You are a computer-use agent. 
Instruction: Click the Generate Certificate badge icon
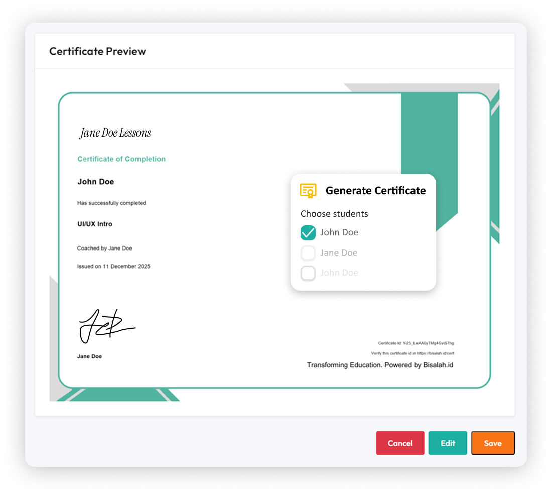(x=308, y=191)
